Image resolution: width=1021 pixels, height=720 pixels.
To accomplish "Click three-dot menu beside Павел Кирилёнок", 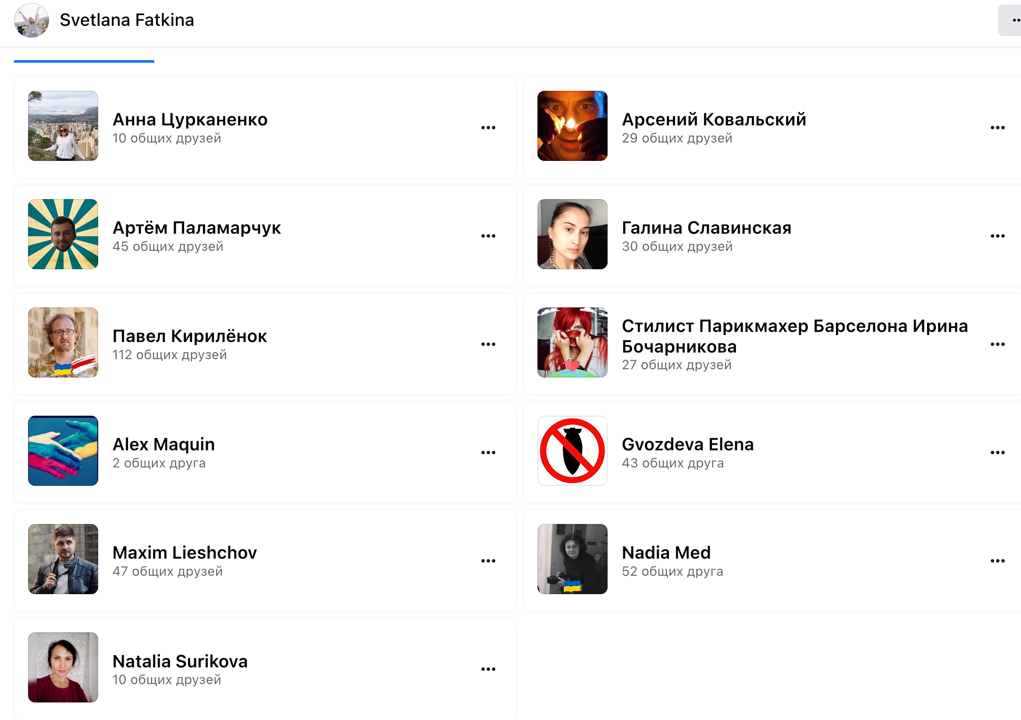I will point(488,344).
